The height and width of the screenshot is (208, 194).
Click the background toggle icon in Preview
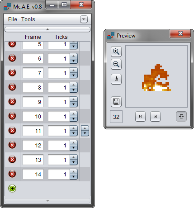point(116,79)
